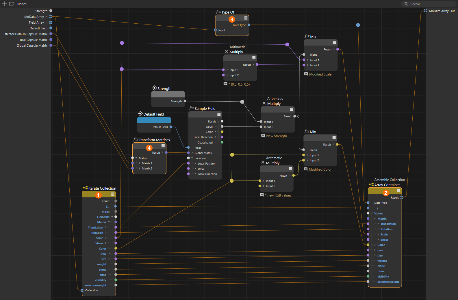This screenshot has width=458, height=300.
Task: Open menu icon on Multiply node labeled New Strength
Action: (x=291, y=109)
